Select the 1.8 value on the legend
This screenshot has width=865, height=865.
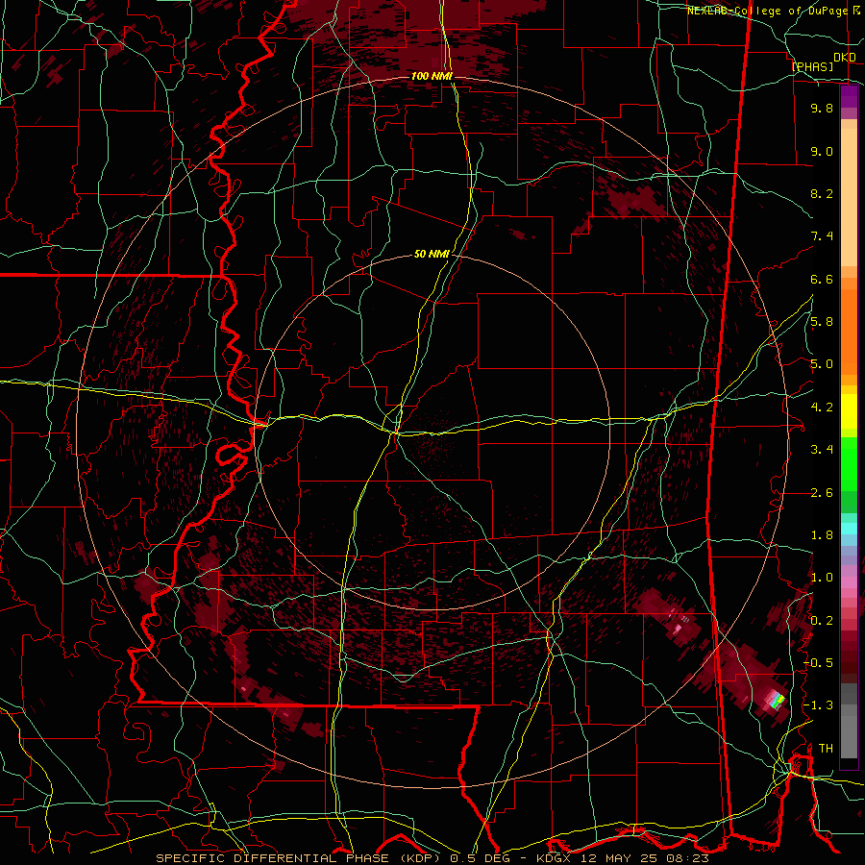click(x=822, y=535)
